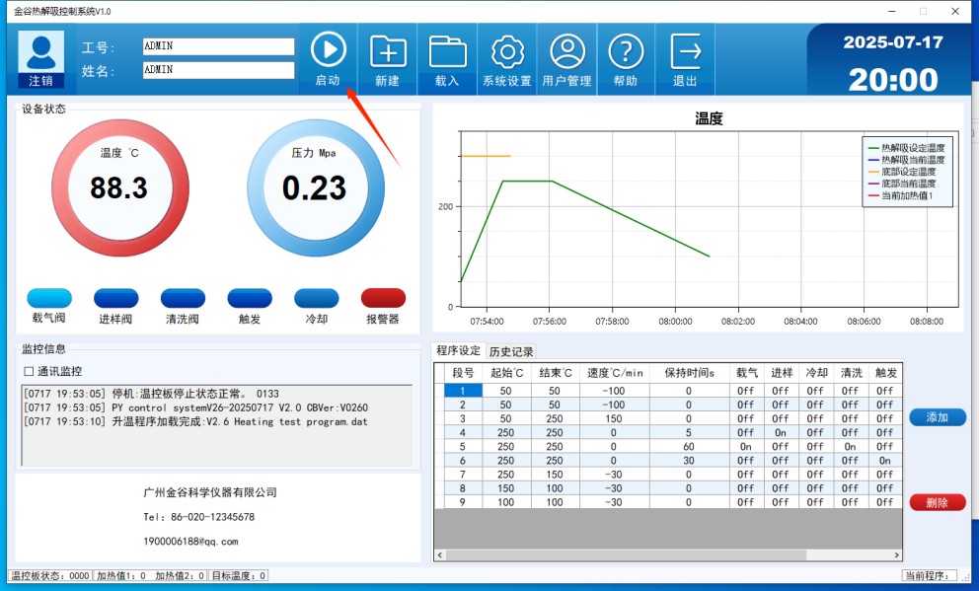This screenshot has height=591, width=979.
Task: Click the 新建 new program icon
Action: click(388, 51)
